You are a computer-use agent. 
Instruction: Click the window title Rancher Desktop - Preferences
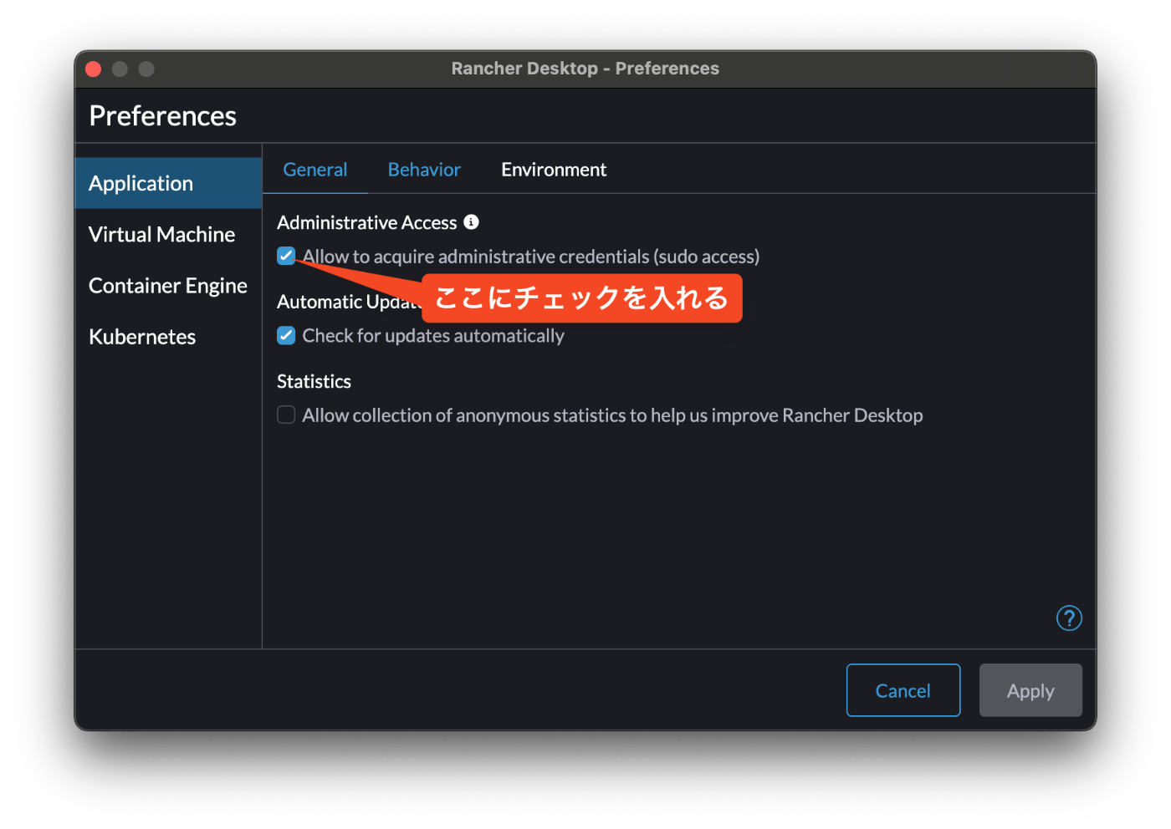coord(585,69)
